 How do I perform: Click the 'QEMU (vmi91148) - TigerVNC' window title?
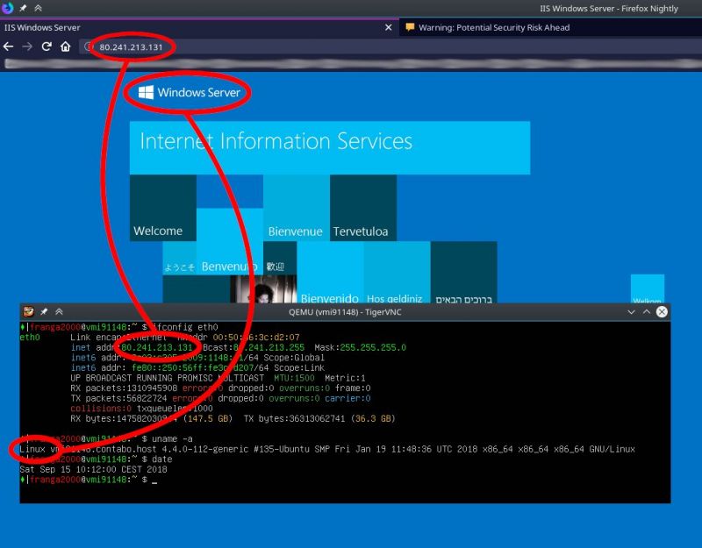click(345, 312)
